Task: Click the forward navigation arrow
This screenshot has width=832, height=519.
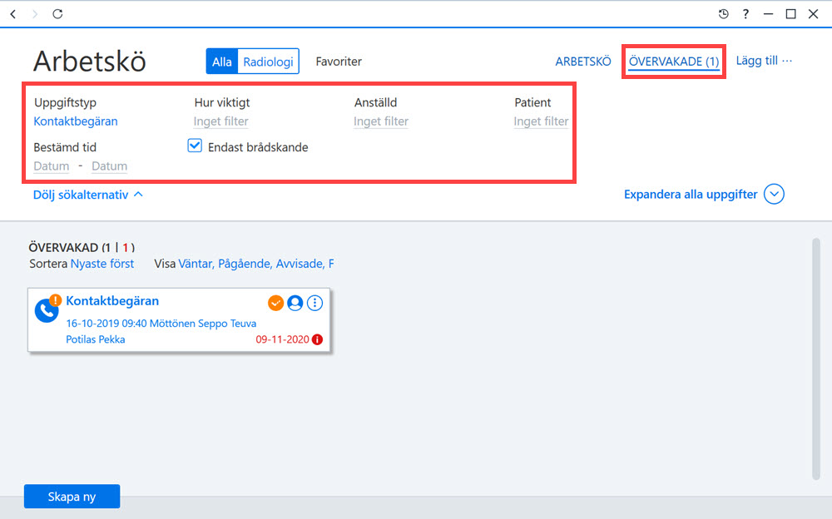Action: point(35,14)
